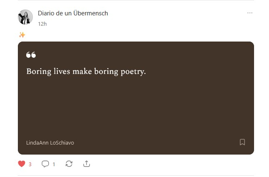
Task: Open the source from LindaAnn LoSchiavo attribution
Action: click(x=50, y=143)
